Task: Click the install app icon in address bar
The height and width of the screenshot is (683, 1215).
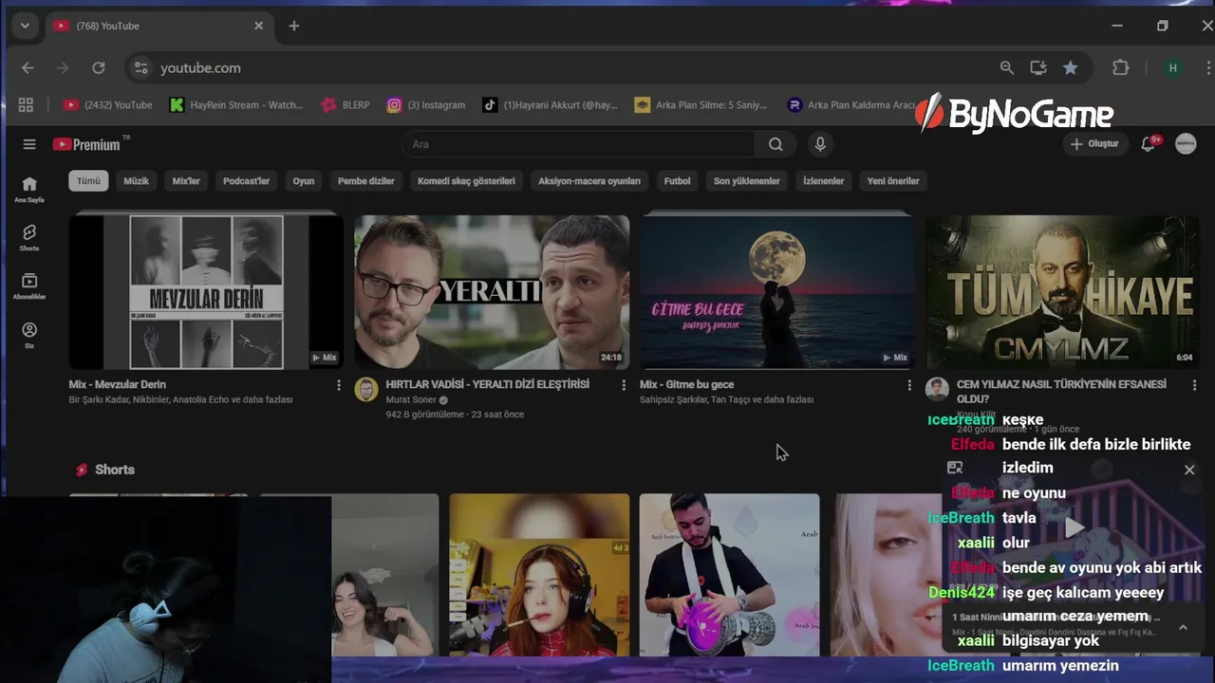Action: point(1038,67)
